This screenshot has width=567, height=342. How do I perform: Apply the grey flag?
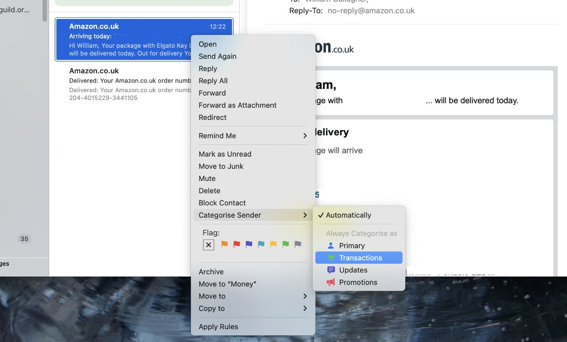(298, 244)
